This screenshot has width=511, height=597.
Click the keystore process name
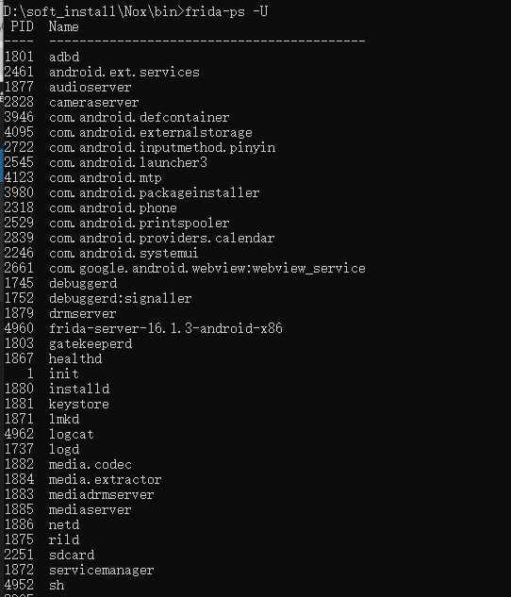coord(79,404)
